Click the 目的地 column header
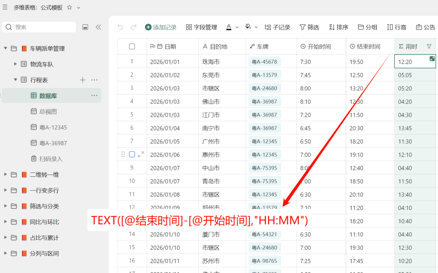This screenshot has height=273, width=438. [x=222, y=47]
